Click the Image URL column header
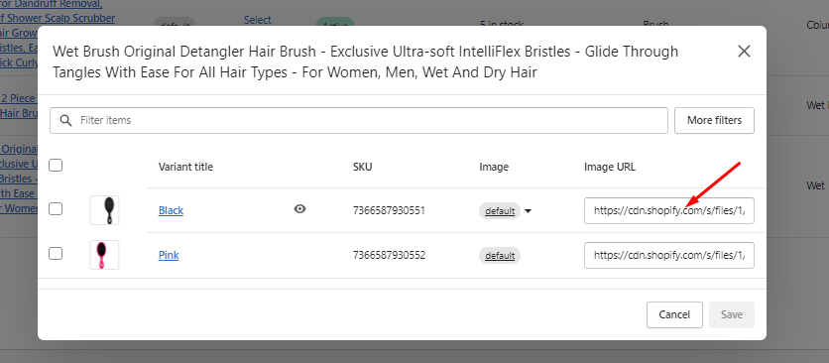The height and width of the screenshot is (363, 829). [x=610, y=167]
